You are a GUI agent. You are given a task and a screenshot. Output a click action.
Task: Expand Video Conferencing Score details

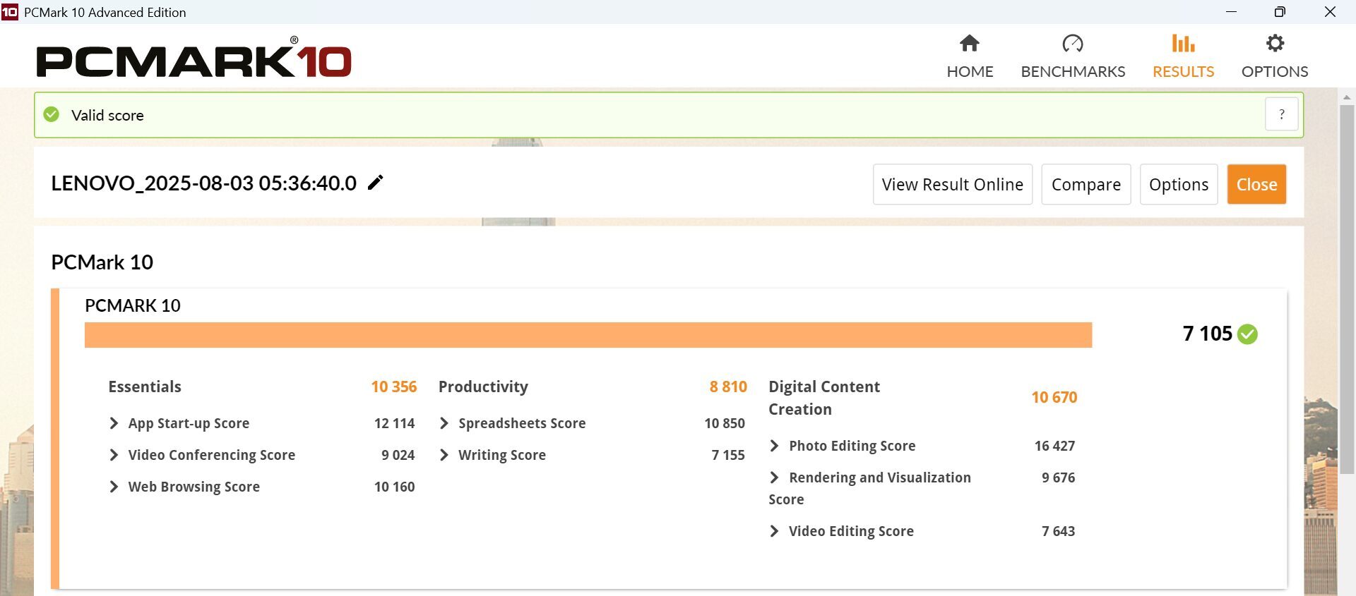114,455
